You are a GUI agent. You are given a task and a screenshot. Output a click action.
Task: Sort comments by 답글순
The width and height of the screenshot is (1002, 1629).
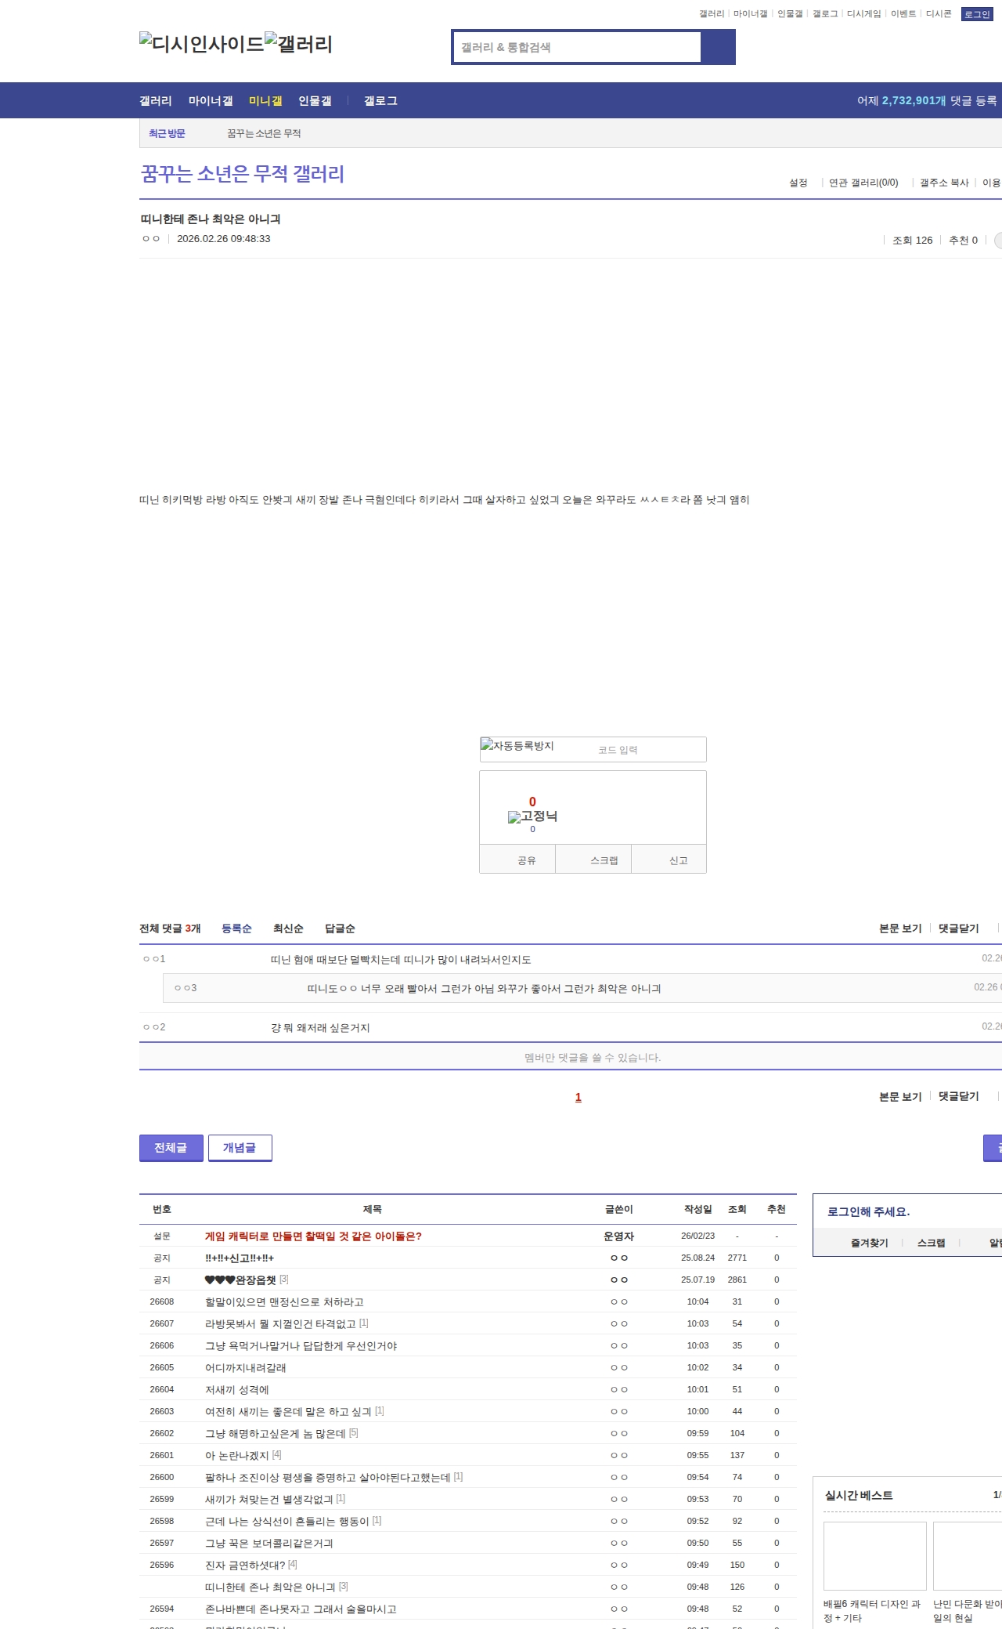pyautogui.click(x=340, y=929)
